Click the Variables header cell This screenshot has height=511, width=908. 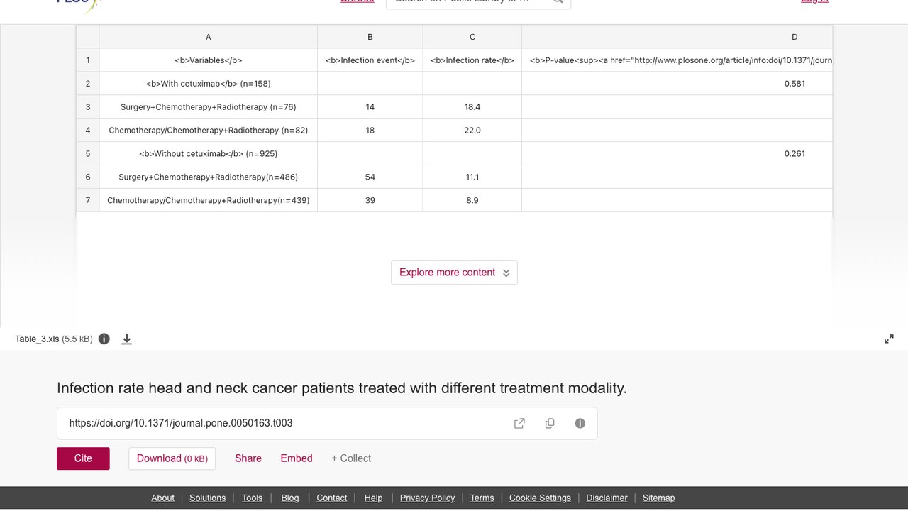click(209, 60)
